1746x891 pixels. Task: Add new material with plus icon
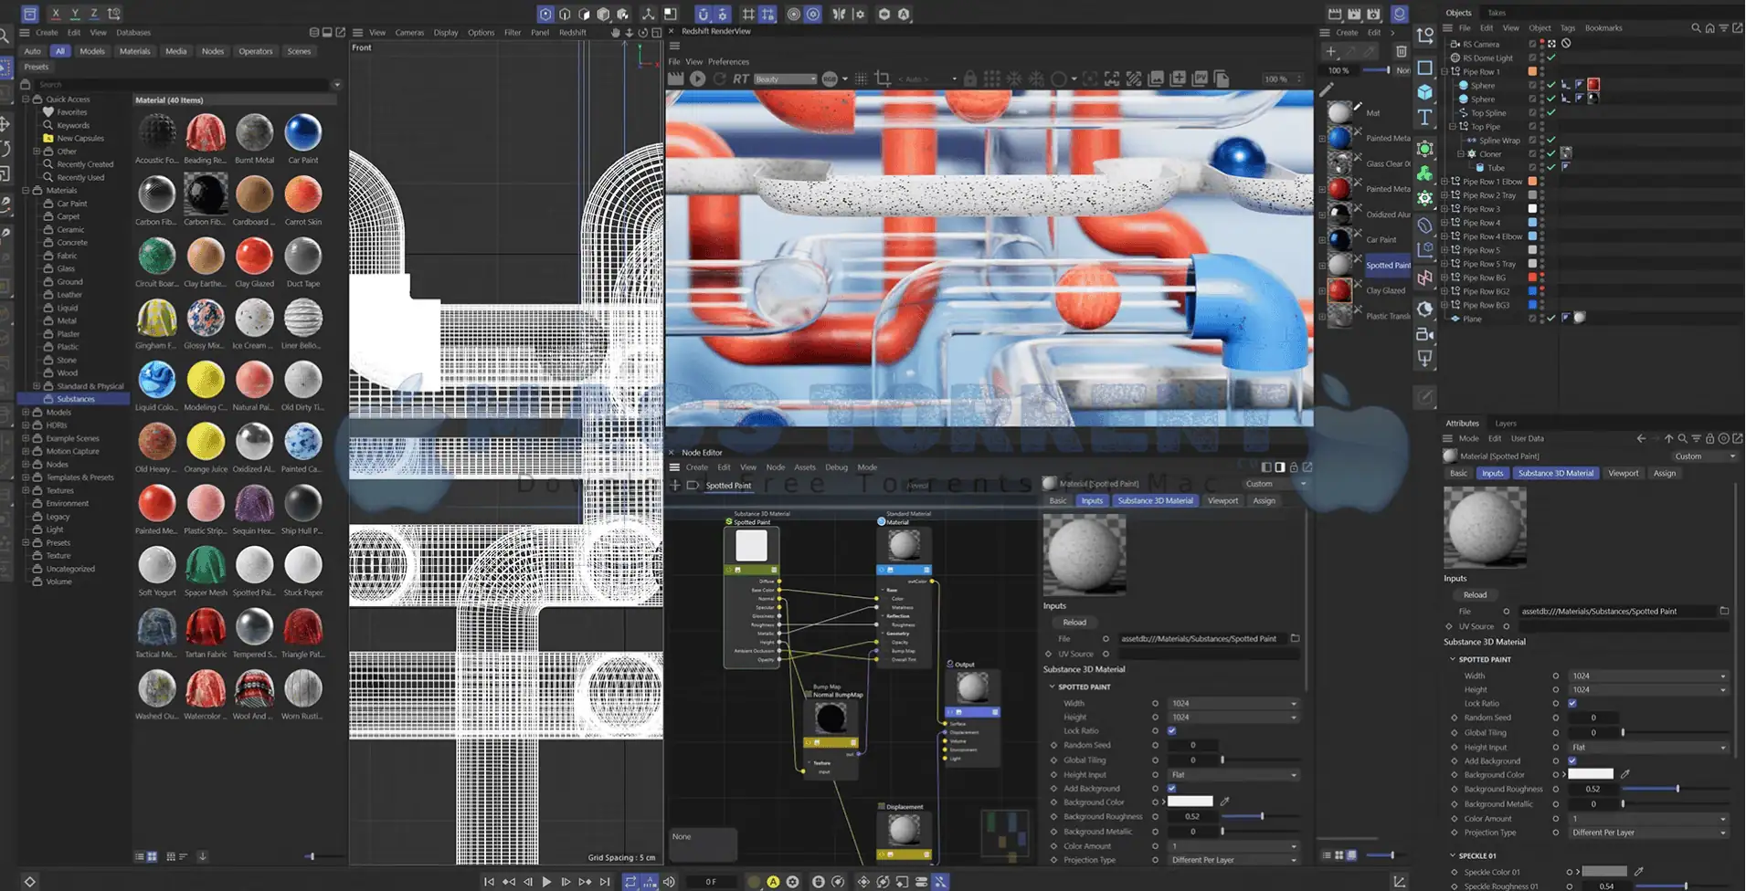pos(1330,51)
